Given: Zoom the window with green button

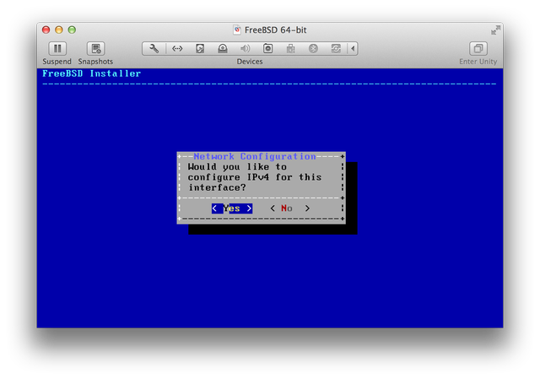Looking at the screenshot, I should click(72, 30).
